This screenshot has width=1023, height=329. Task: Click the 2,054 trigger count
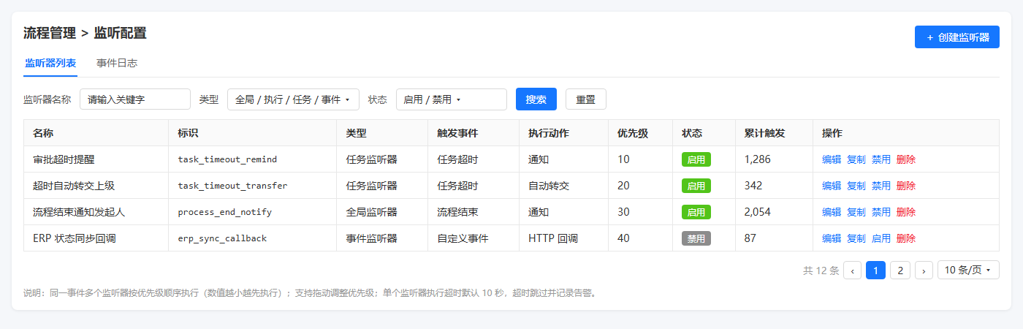pos(757,212)
